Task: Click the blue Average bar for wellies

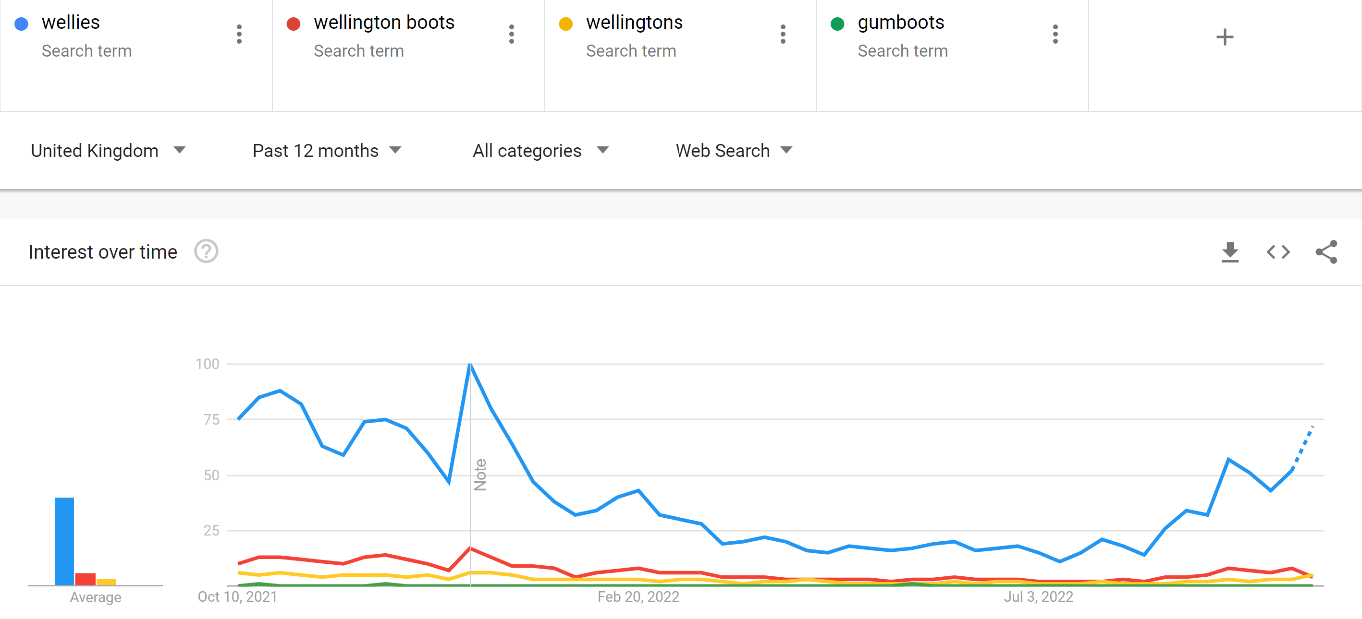Action: [x=64, y=541]
